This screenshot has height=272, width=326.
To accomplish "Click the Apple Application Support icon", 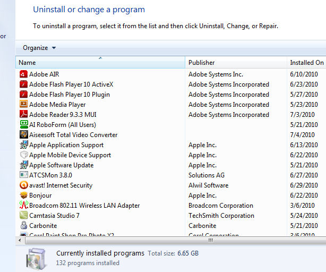I will point(24,144).
